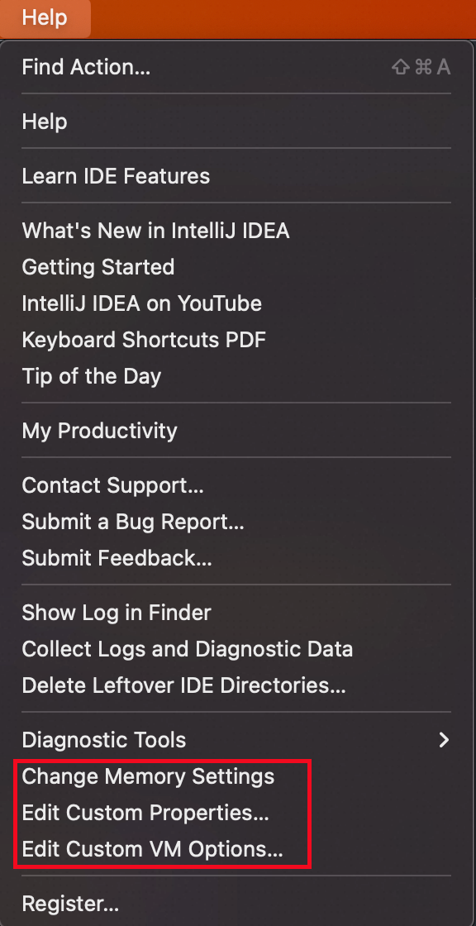476x926 pixels.
Task: Open the Getting Started guide
Action: (x=98, y=267)
